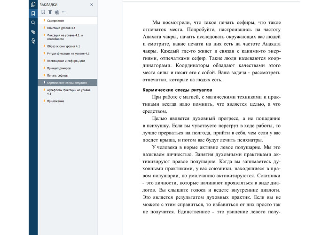Click the bookmarks panel icon in sidebar
The height and width of the screenshot is (235, 329).
(33, 13)
